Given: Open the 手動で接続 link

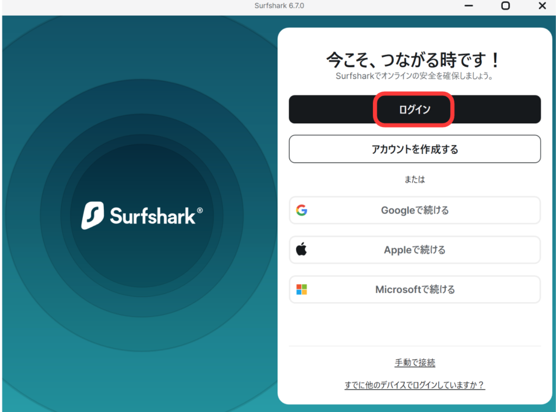Looking at the screenshot, I should [x=414, y=363].
